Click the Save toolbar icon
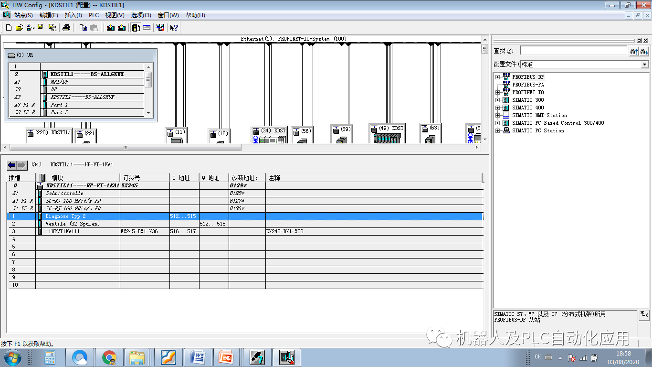652x367 pixels. tap(41, 28)
